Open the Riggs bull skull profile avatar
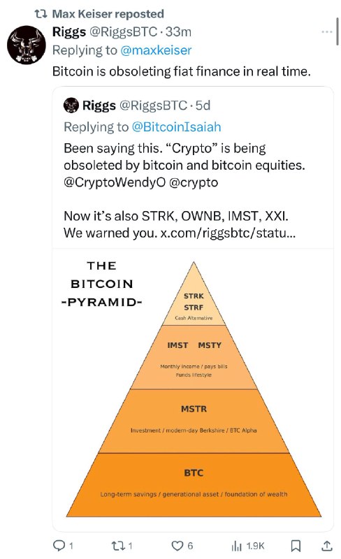 pyautogui.click(x=27, y=45)
